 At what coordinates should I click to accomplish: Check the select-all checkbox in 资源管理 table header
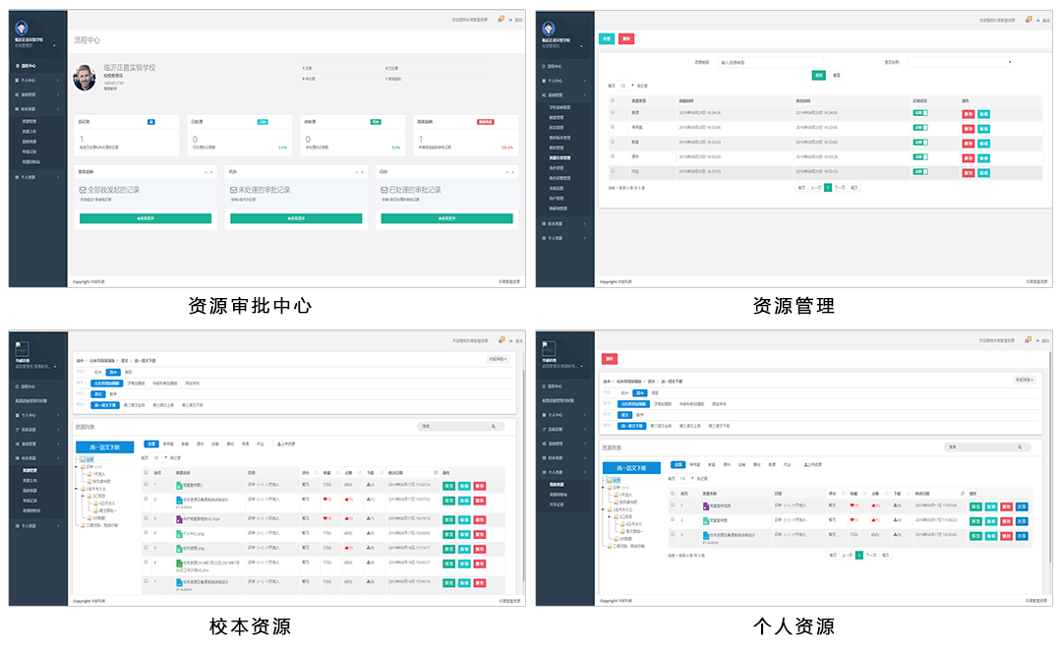[x=613, y=100]
